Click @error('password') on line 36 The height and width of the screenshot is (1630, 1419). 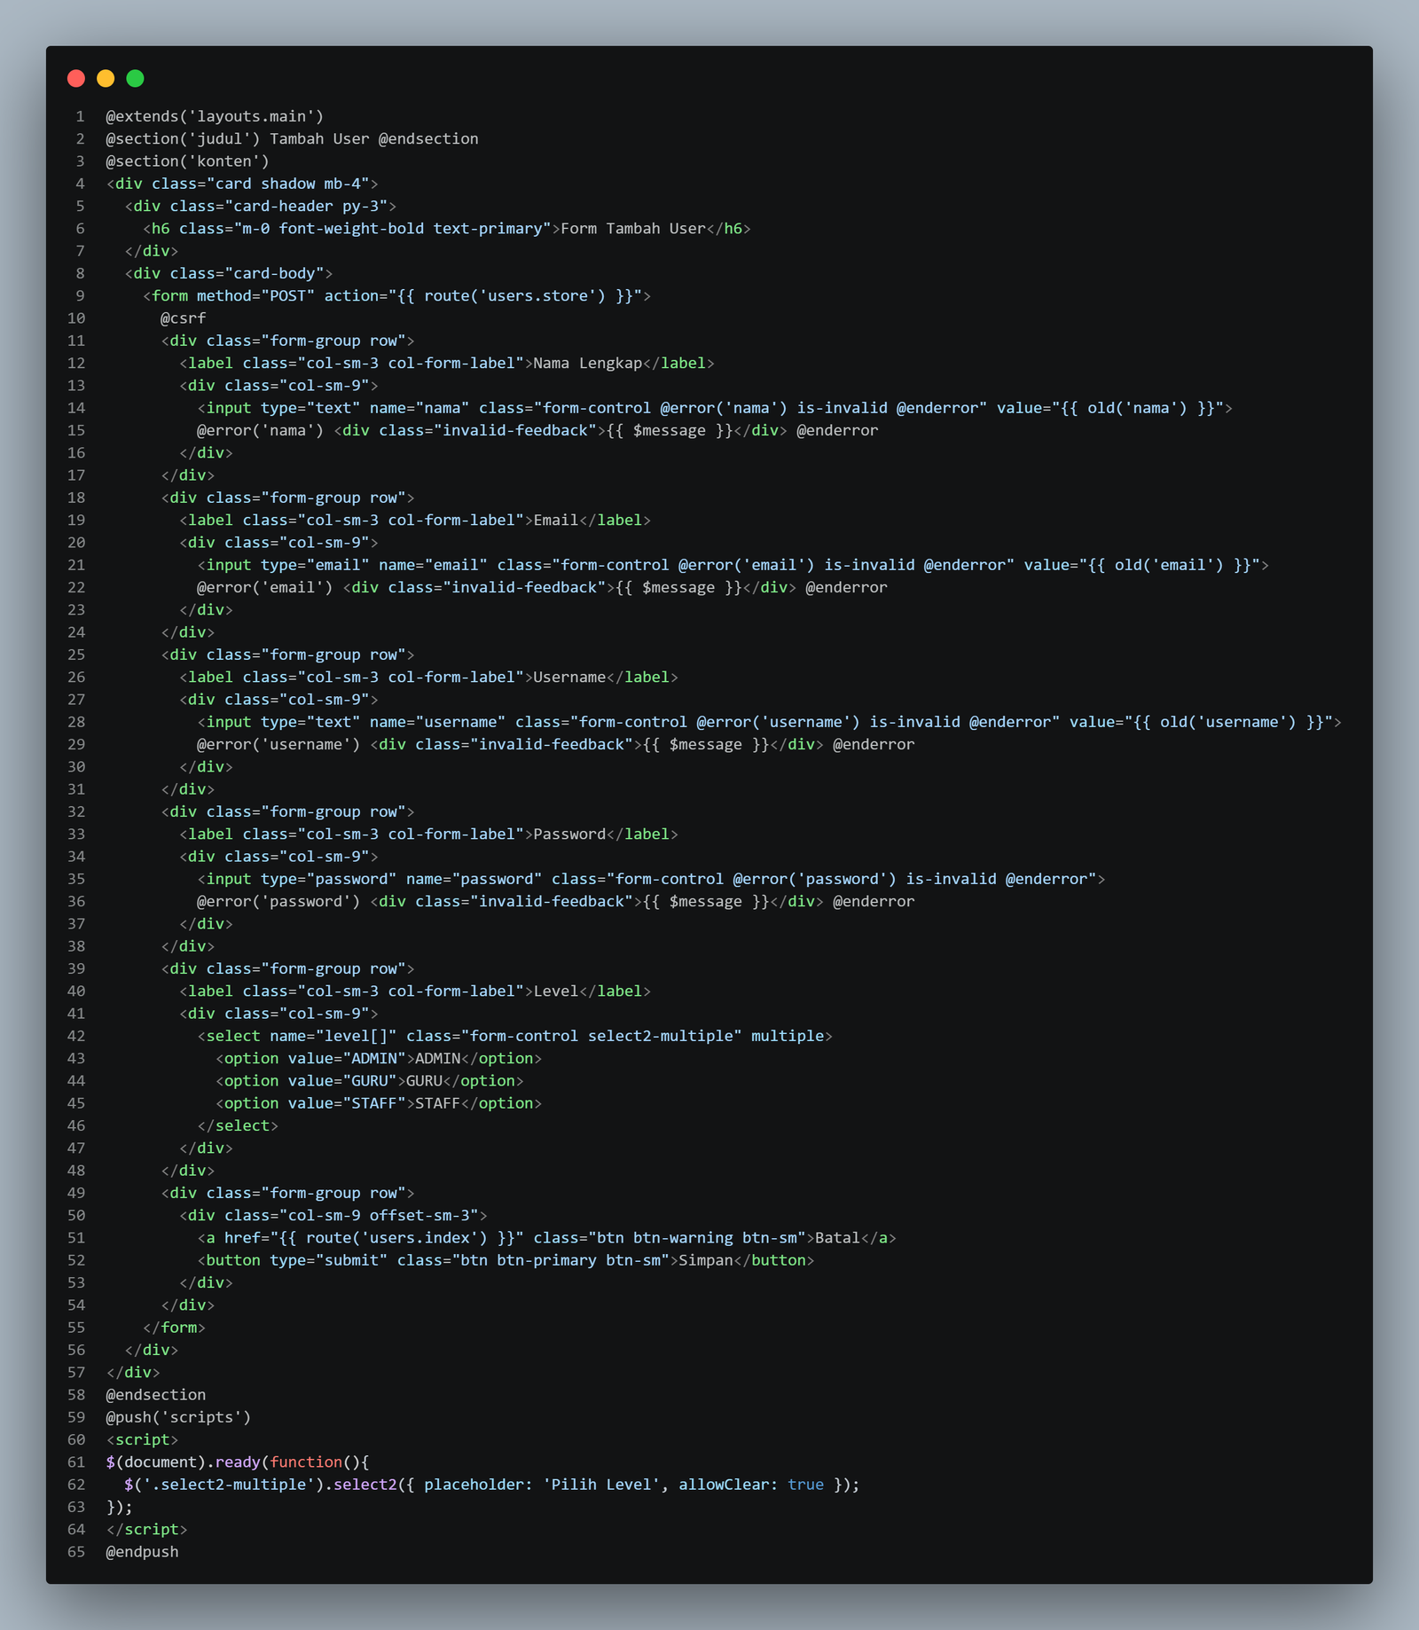[x=278, y=901]
